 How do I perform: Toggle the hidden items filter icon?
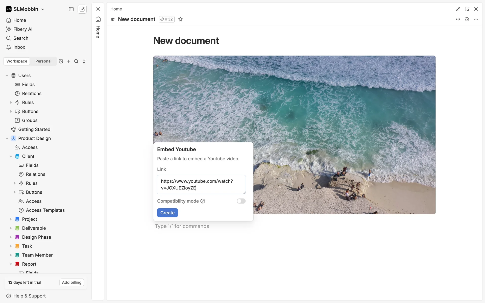pyautogui.click(x=61, y=61)
